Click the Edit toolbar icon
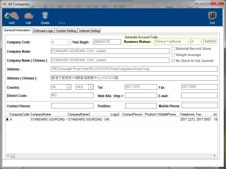 click(29, 16)
